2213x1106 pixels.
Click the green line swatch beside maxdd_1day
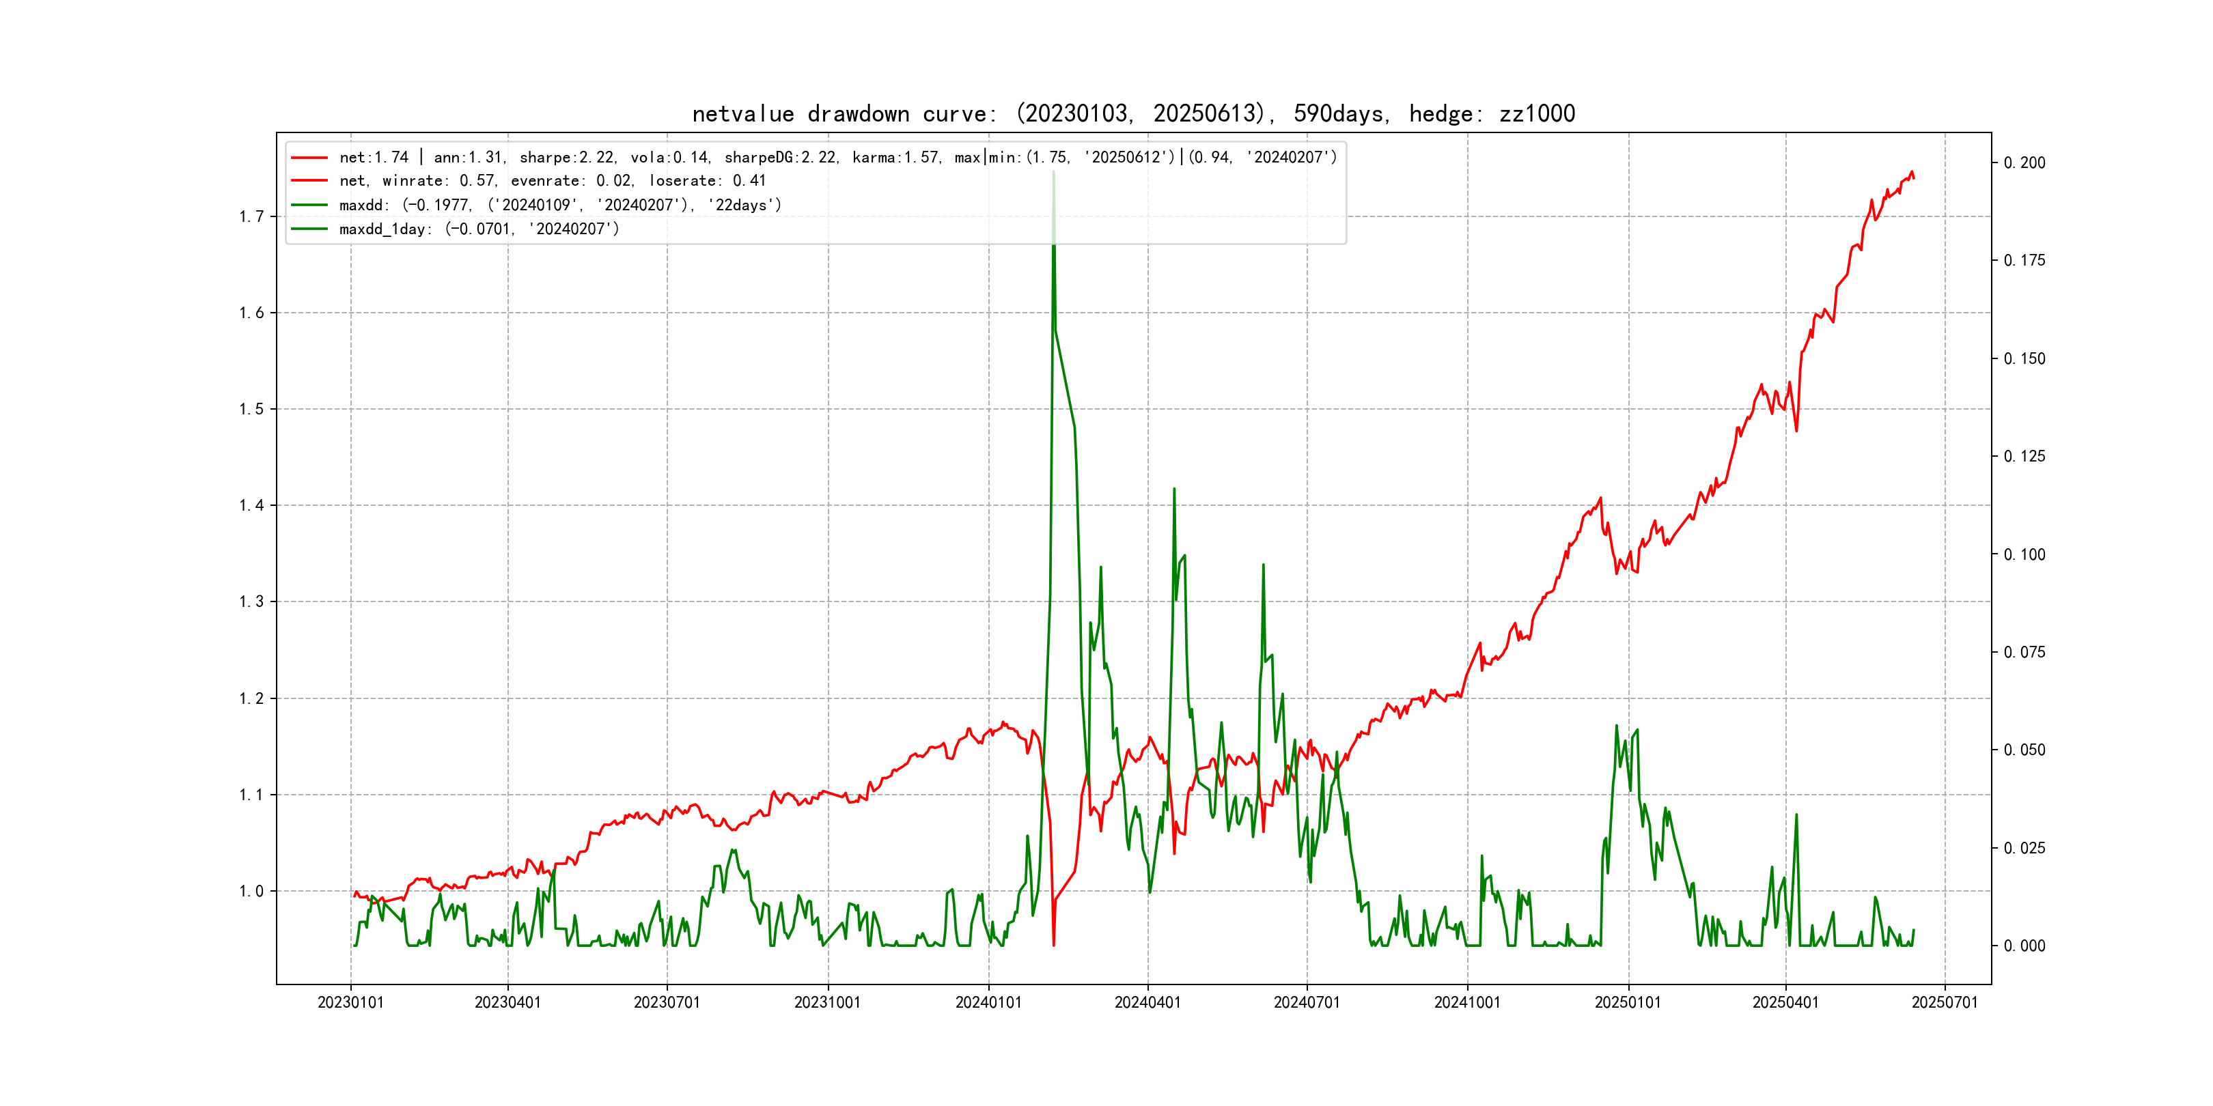point(309,229)
